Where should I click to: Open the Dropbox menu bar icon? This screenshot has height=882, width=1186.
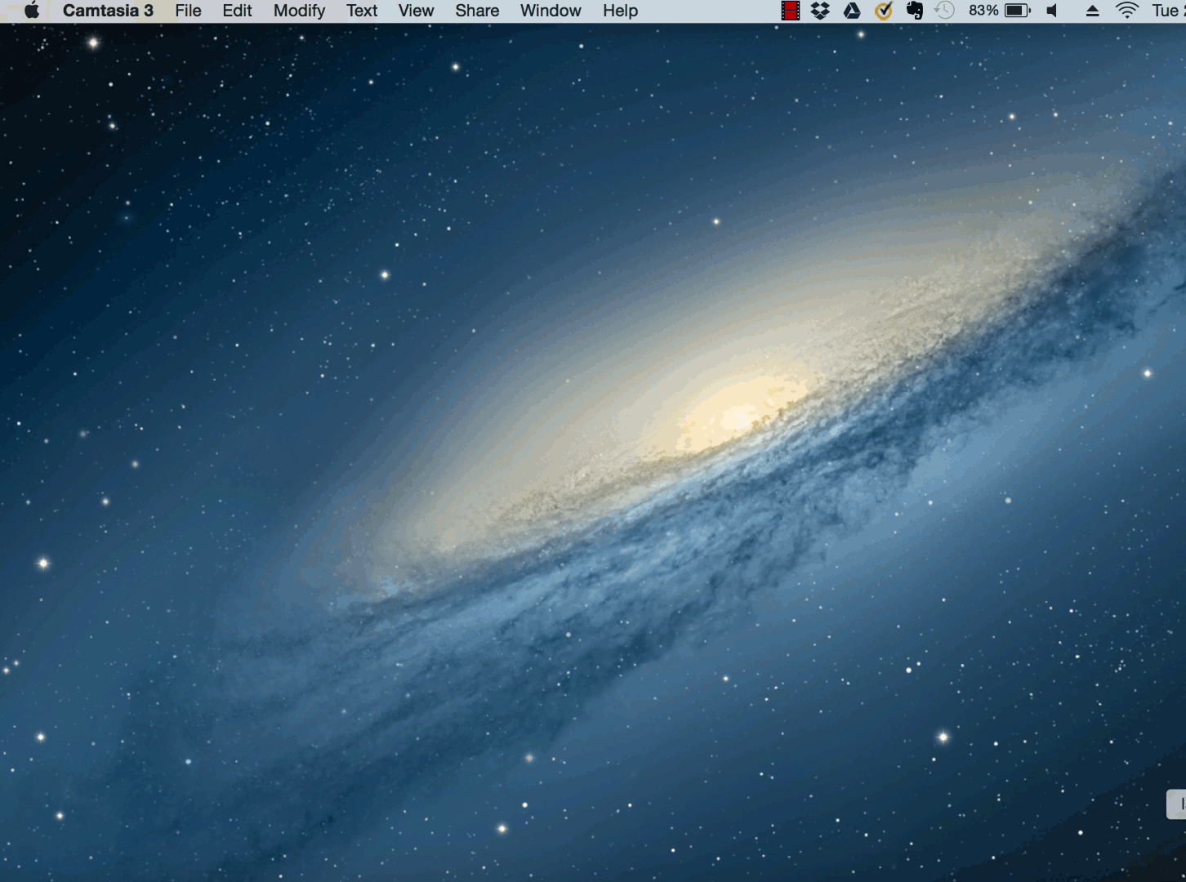tap(820, 11)
